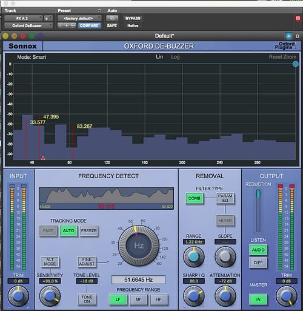
Task: Click Mode: Smart label
Action: (32, 57)
